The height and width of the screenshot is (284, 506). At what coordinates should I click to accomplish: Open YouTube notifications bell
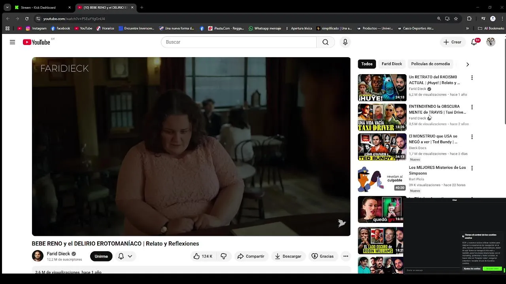point(474,42)
